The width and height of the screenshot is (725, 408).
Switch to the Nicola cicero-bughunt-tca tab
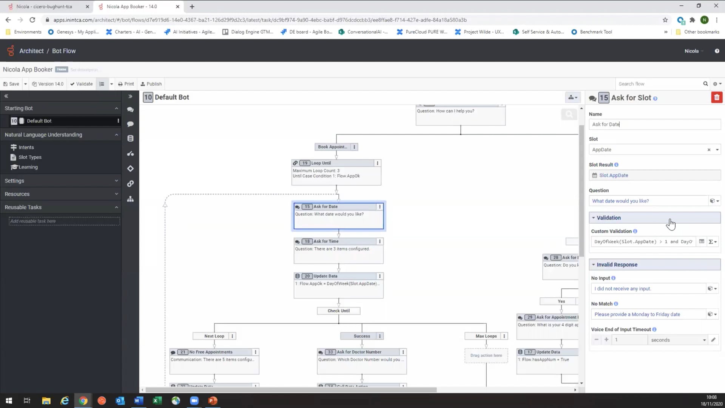point(45,6)
